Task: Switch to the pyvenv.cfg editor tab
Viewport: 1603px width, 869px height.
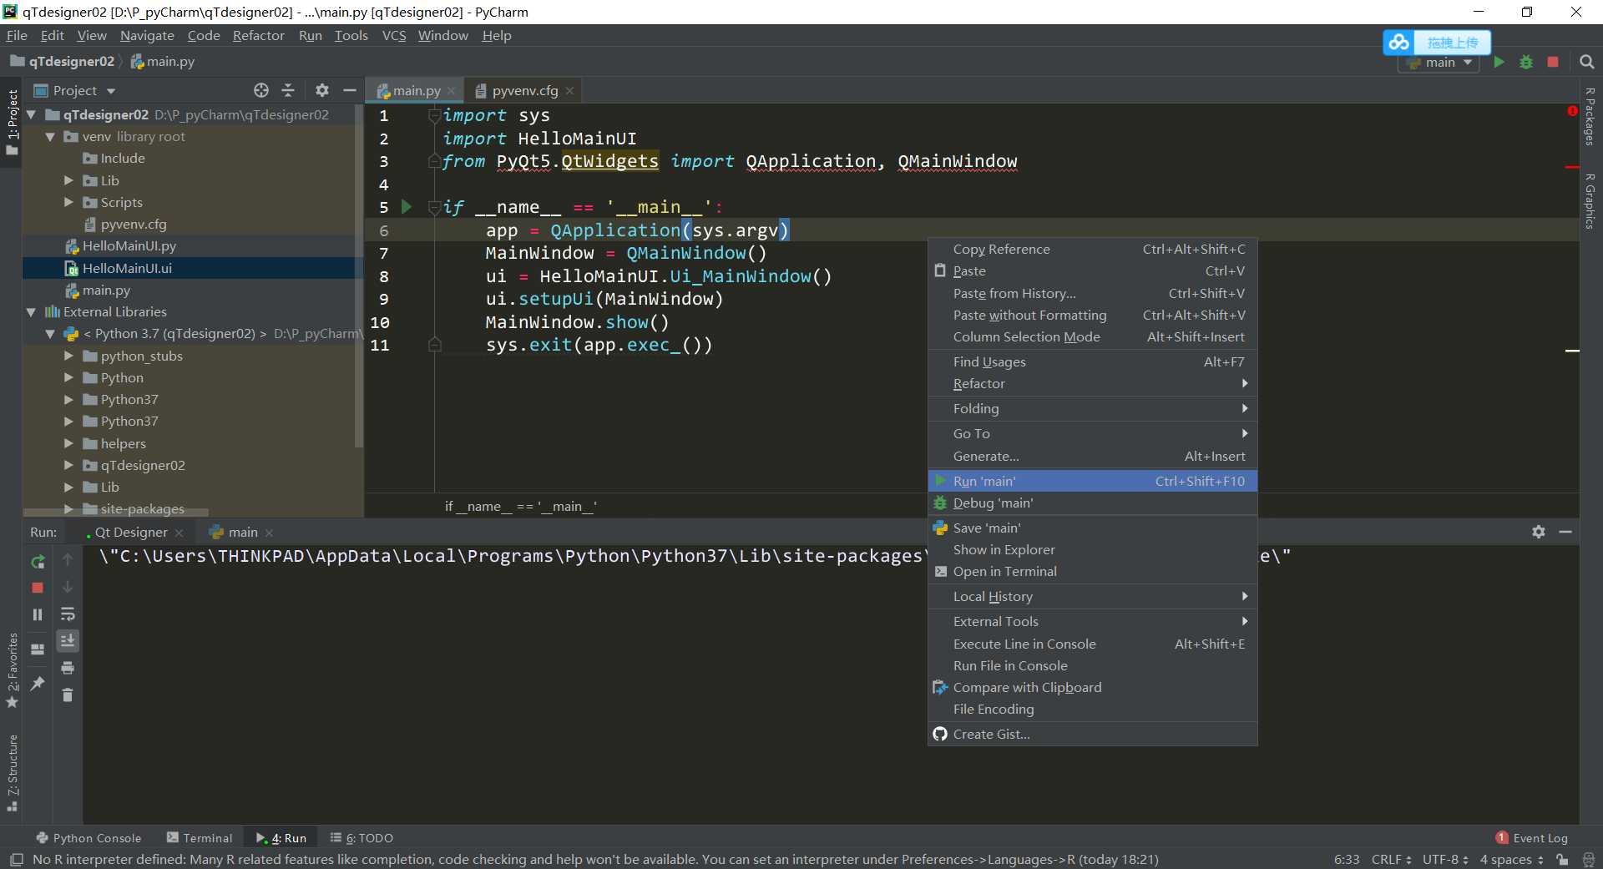Action: click(x=524, y=91)
